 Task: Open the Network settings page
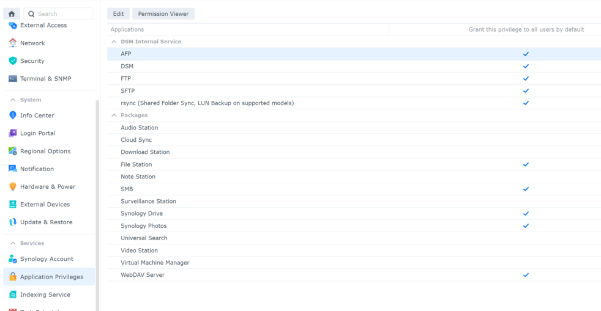(49, 43)
